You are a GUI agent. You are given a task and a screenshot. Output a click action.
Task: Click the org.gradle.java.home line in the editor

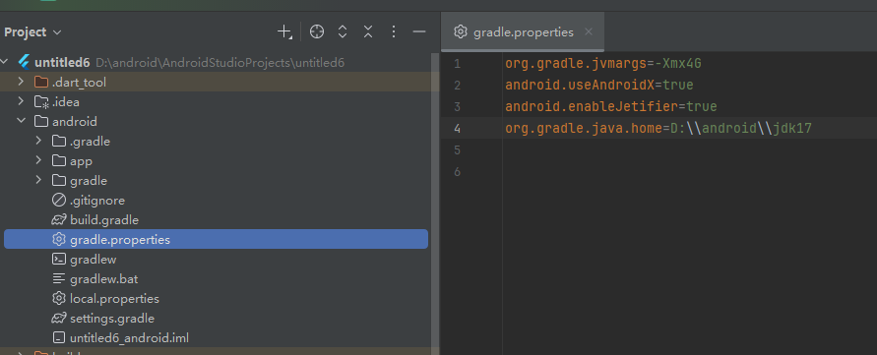pyautogui.click(x=658, y=129)
